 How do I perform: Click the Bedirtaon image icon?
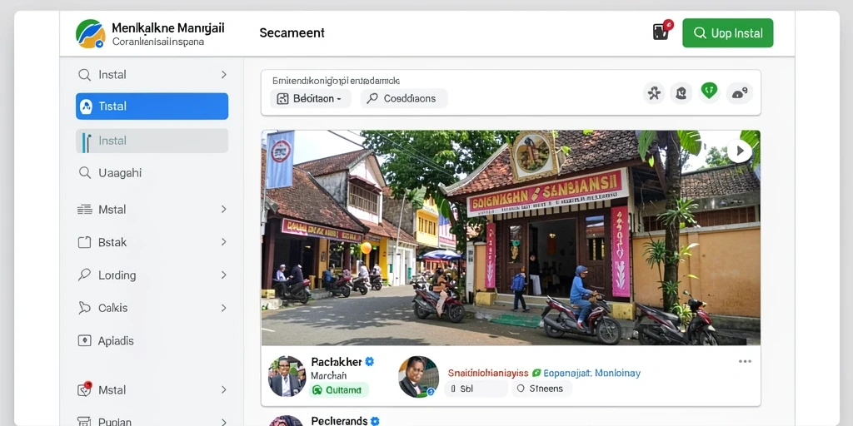pos(282,99)
